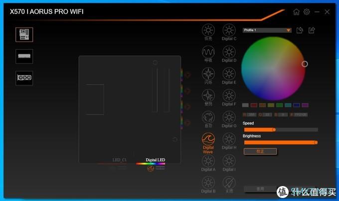Choose the gray preset swatch
Screen dimensions: 339x201
point(245,105)
